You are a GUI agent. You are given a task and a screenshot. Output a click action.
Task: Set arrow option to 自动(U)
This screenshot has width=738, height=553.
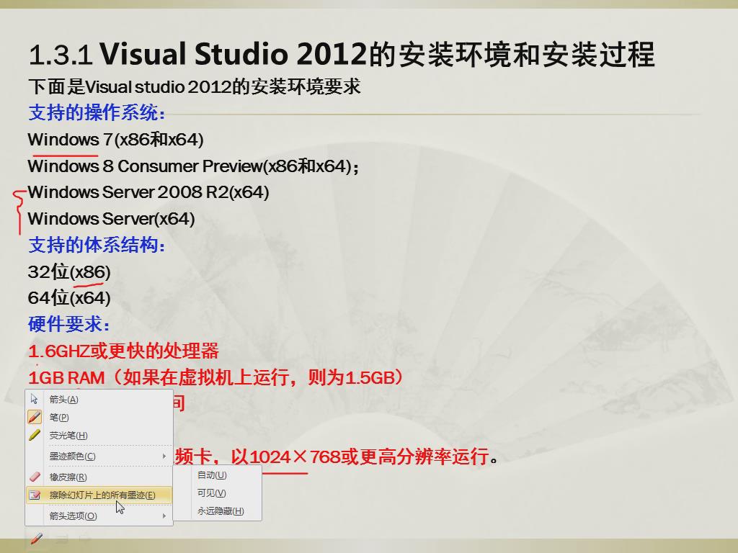coord(218,475)
